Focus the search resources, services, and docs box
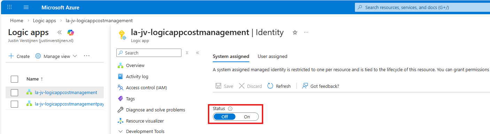490x134 pixels. tap(422, 7)
